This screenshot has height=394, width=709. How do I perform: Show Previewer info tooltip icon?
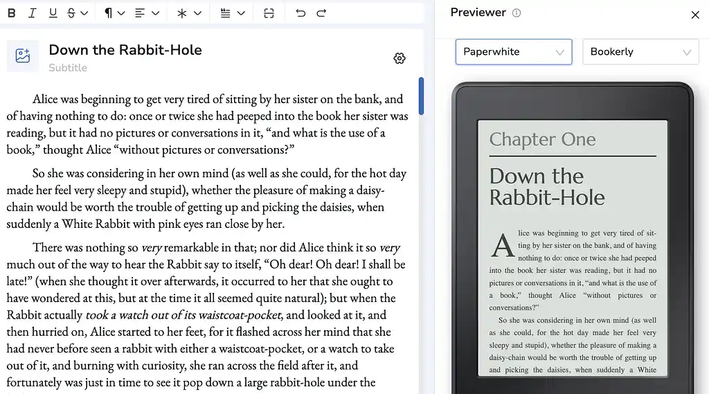pyautogui.click(x=517, y=12)
